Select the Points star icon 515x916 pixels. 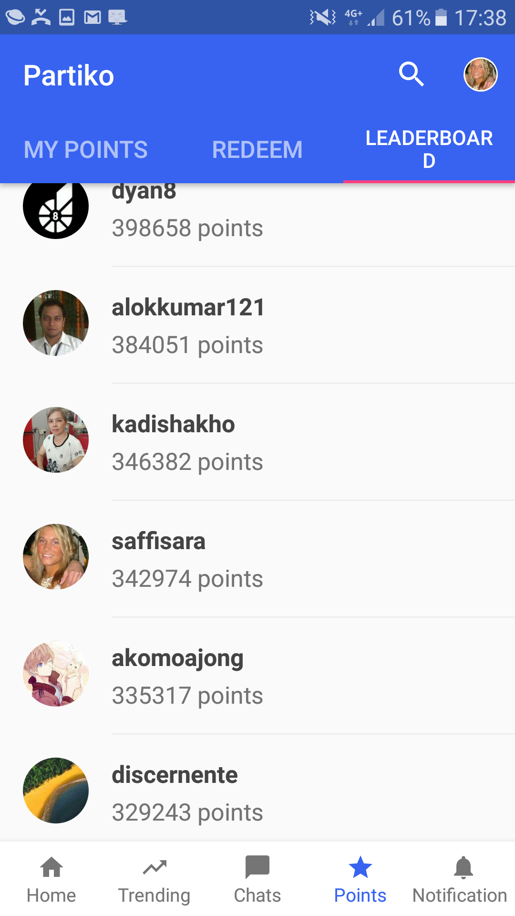tap(360, 867)
